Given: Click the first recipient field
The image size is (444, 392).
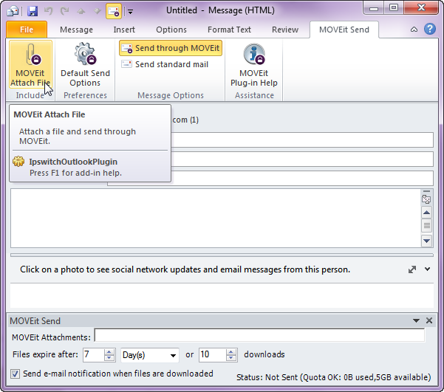Looking at the screenshot, I should pyautogui.click(x=302, y=140).
